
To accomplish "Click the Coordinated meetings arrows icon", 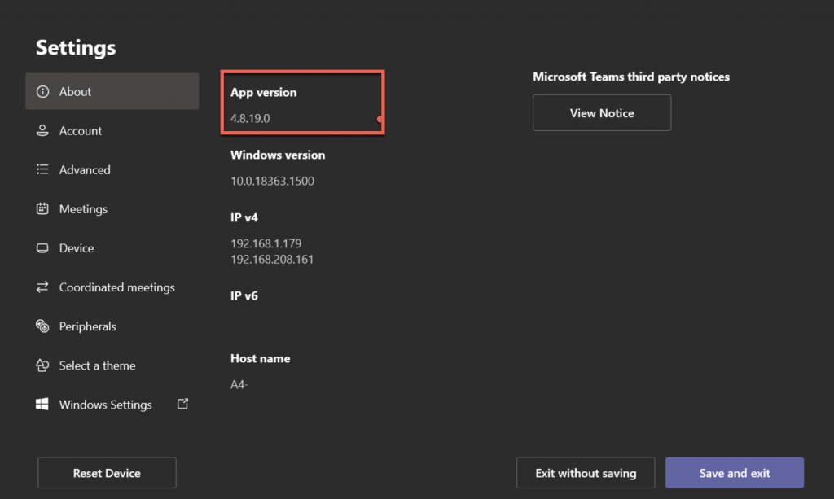I will coord(43,287).
